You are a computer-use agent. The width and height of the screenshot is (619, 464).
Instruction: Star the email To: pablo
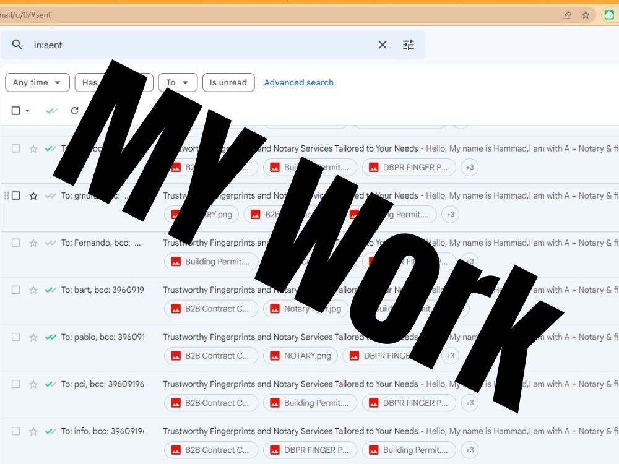point(33,337)
